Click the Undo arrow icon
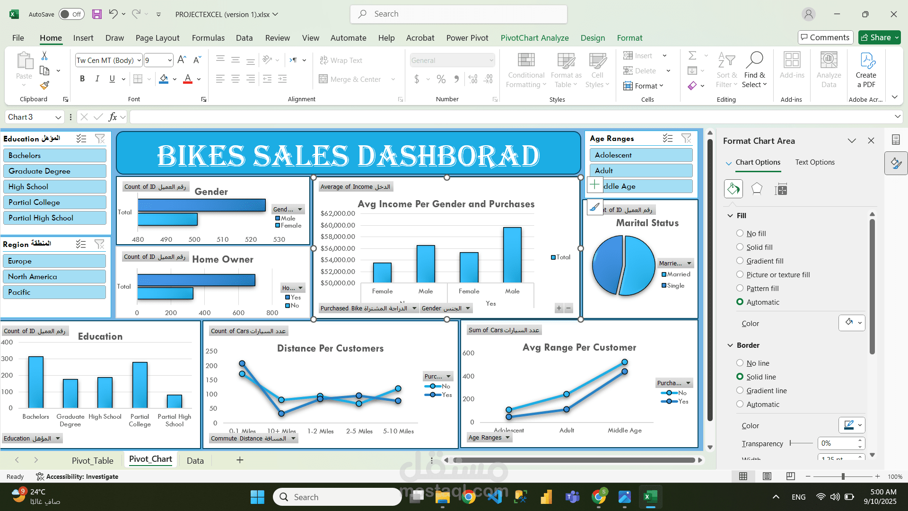The width and height of the screenshot is (908, 511). [113, 14]
